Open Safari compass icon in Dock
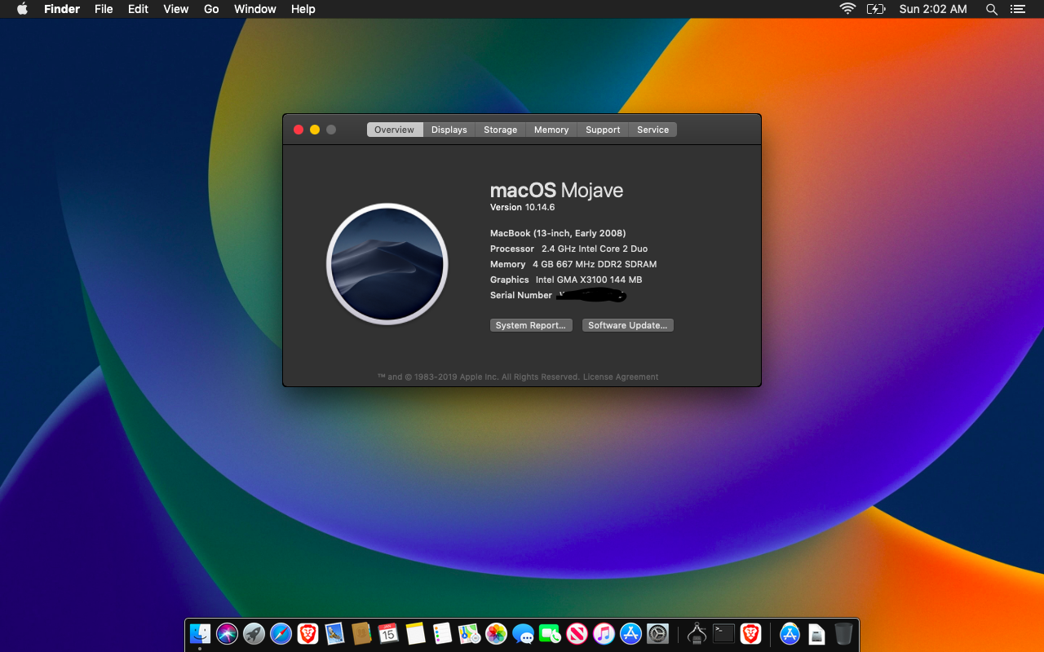The image size is (1044, 652). 281,633
